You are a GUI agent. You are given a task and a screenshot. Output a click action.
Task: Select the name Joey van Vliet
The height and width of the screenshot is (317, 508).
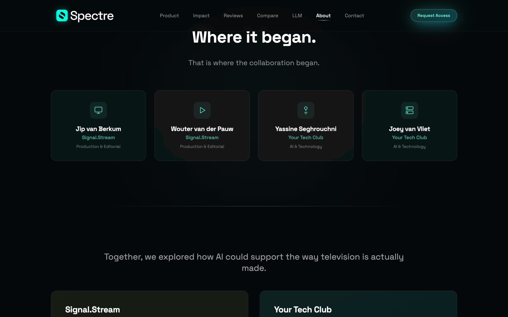(x=409, y=129)
